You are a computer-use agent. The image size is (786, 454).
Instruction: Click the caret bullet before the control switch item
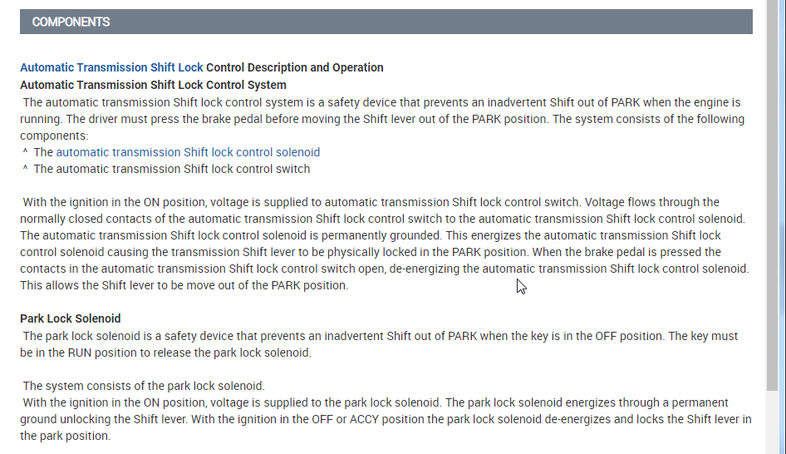pyautogui.click(x=26, y=169)
